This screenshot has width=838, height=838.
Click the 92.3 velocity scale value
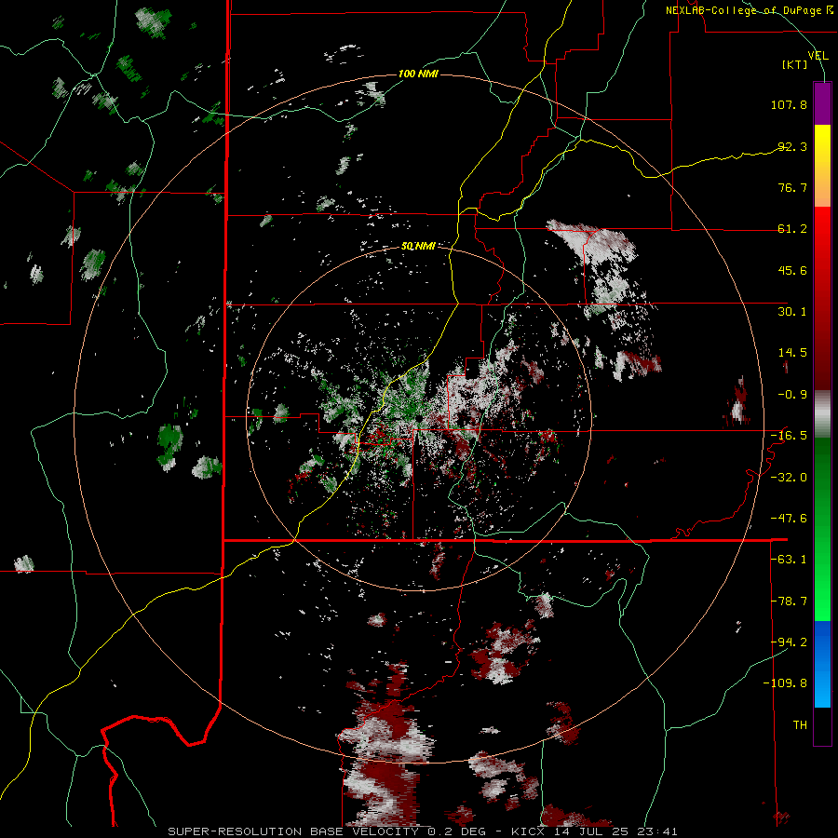792,146
